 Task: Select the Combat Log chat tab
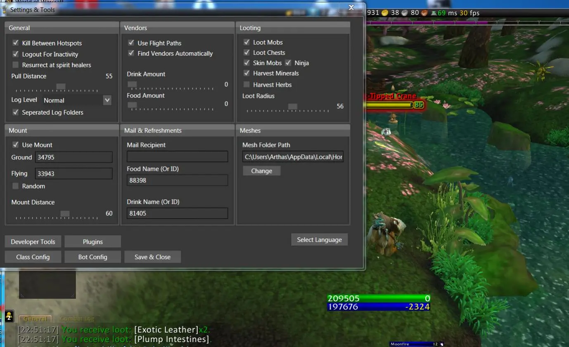[77, 319]
